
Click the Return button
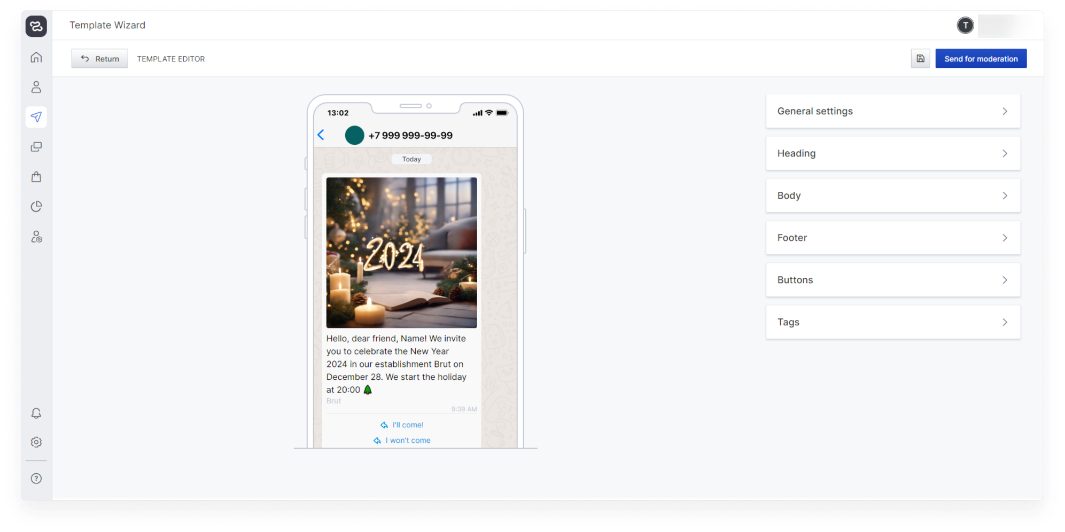pyautogui.click(x=100, y=59)
